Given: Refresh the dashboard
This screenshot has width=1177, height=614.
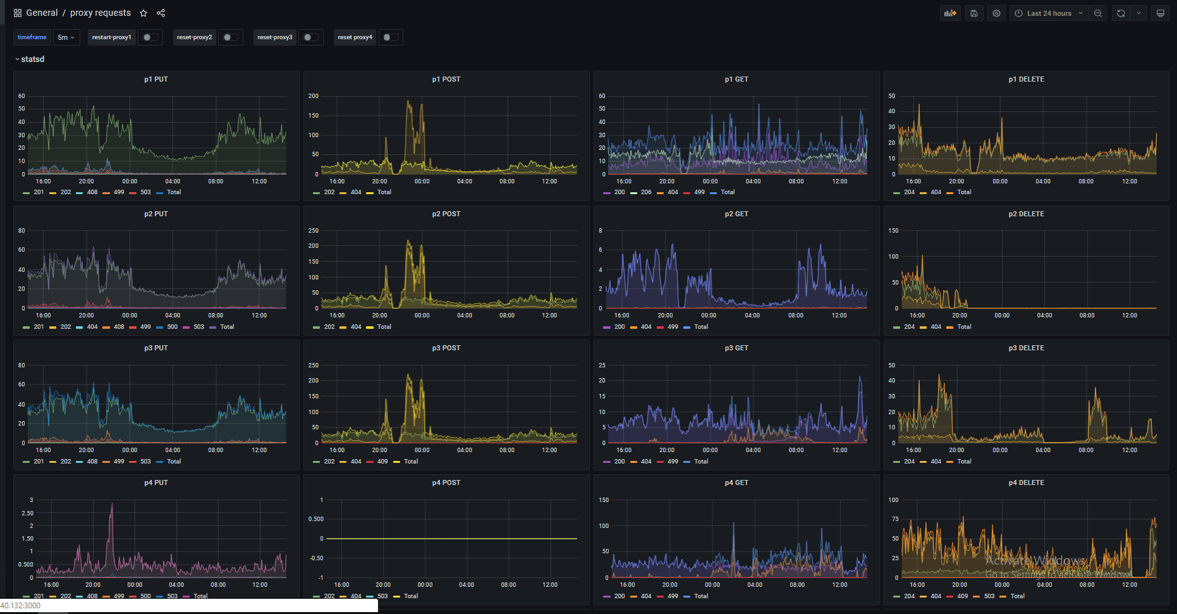Looking at the screenshot, I should point(1121,13).
